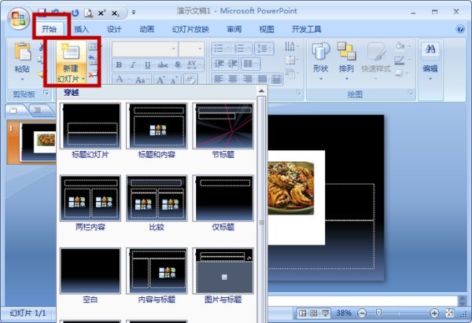The width and height of the screenshot is (472, 323).
Task: Switch to Slide Sorter view icon
Action: (x=314, y=313)
